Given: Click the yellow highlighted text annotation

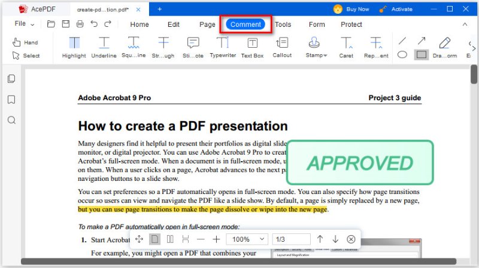Looking at the screenshot, I should coord(203,210).
